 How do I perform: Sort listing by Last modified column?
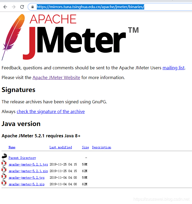coord(61,147)
